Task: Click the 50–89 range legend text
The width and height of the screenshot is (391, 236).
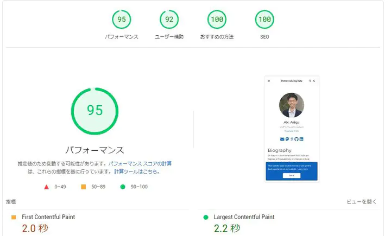Action: [x=98, y=187]
